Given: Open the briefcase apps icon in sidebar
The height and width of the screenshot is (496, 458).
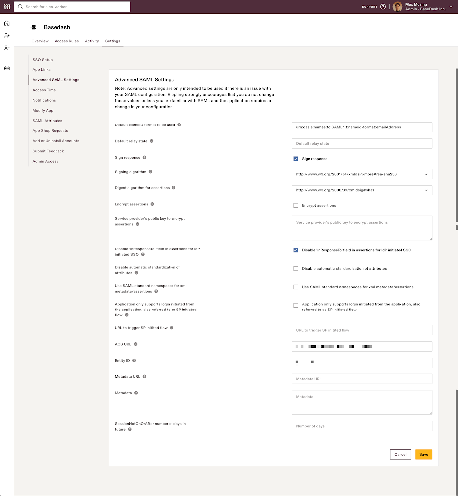Looking at the screenshot, I should 6,68.
